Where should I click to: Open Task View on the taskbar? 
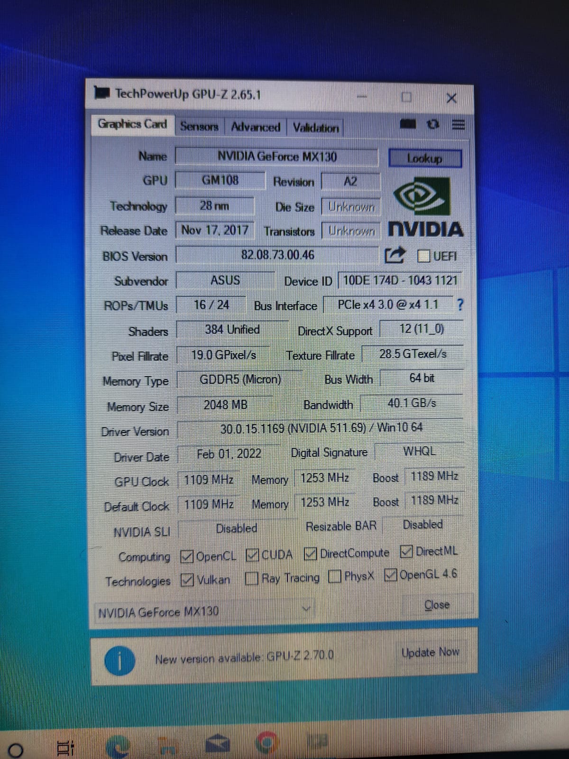(65, 749)
